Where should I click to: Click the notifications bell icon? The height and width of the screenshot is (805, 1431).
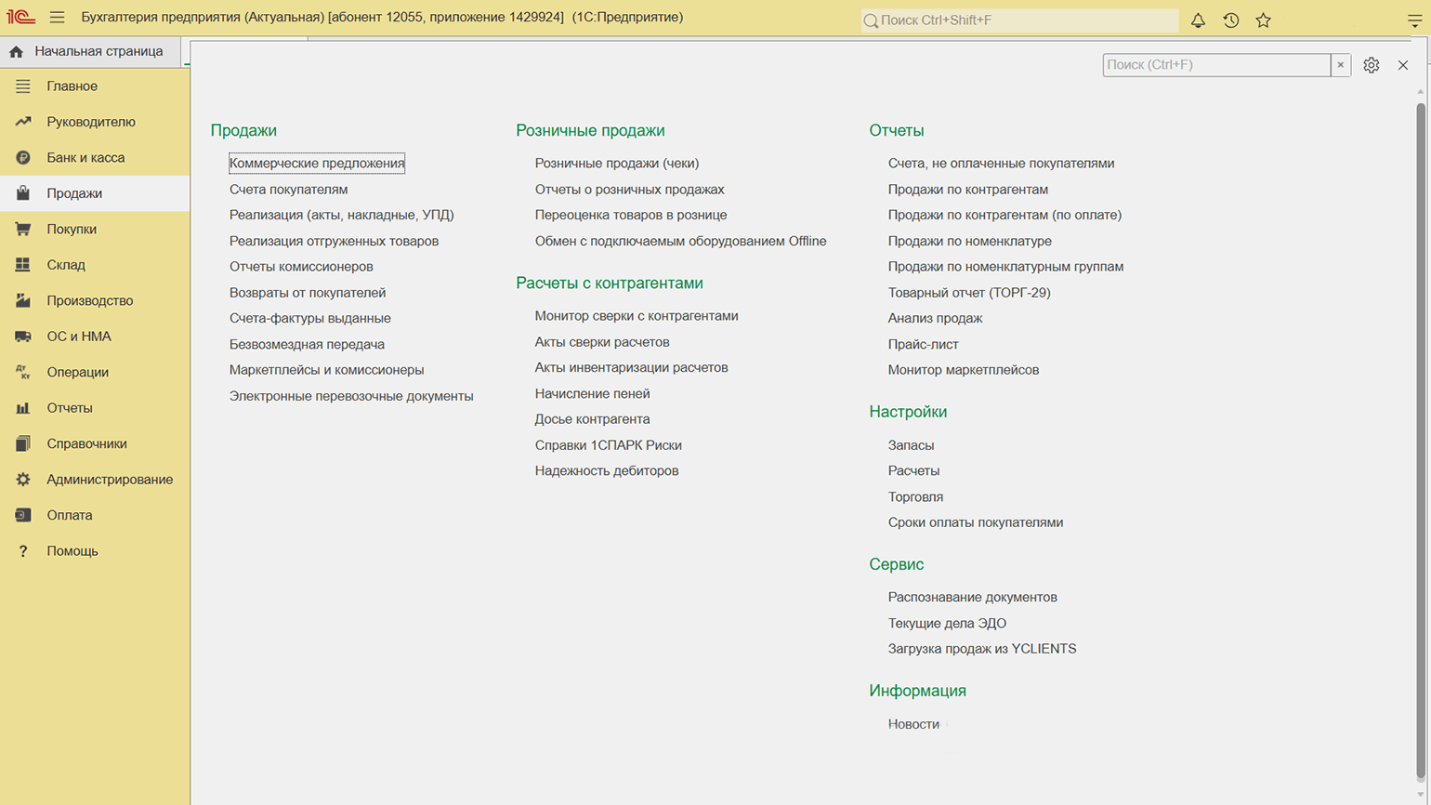[x=1198, y=20]
